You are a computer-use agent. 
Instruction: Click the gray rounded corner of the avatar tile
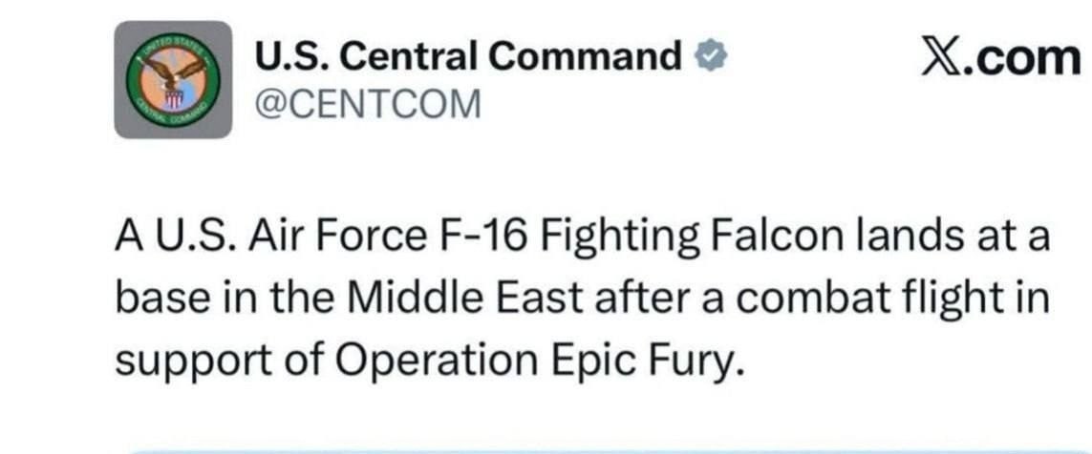tap(124, 128)
